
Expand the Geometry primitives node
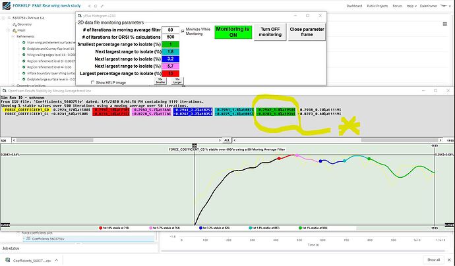coord(13,86)
